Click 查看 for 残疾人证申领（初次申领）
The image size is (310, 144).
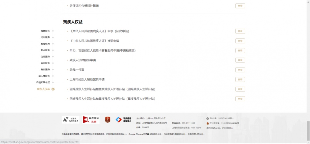[x=240, y=31]
